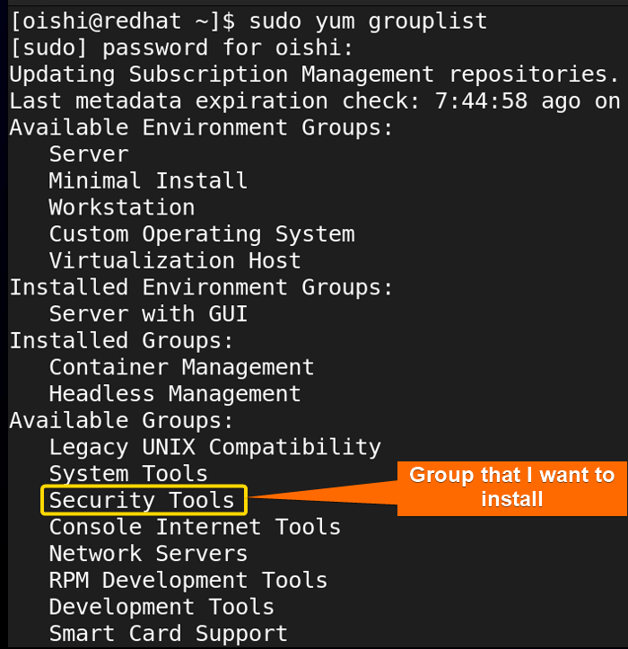Viewport: 628px width, 649px height.
Task: Select the 'Network Servers' row
Action: tap(148, 554)
